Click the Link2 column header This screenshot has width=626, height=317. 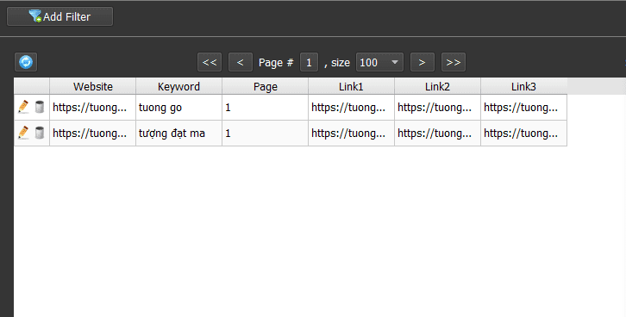click(x=437, y=86)
